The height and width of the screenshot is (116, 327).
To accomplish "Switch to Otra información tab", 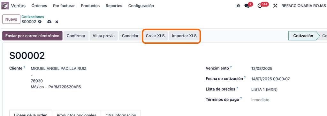I will pyautogui.click(x=121, y=113).
